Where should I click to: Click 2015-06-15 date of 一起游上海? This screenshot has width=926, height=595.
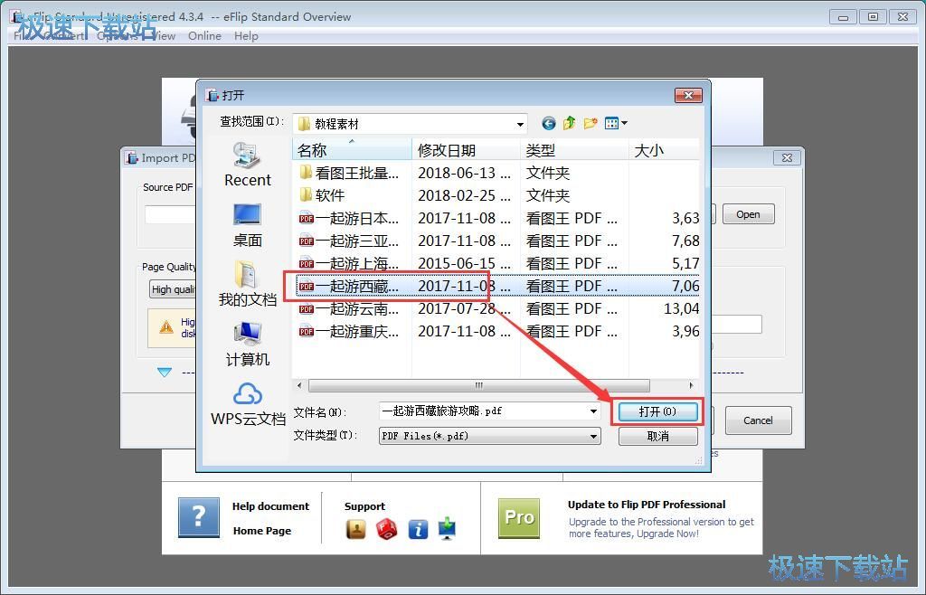point(464,263)
